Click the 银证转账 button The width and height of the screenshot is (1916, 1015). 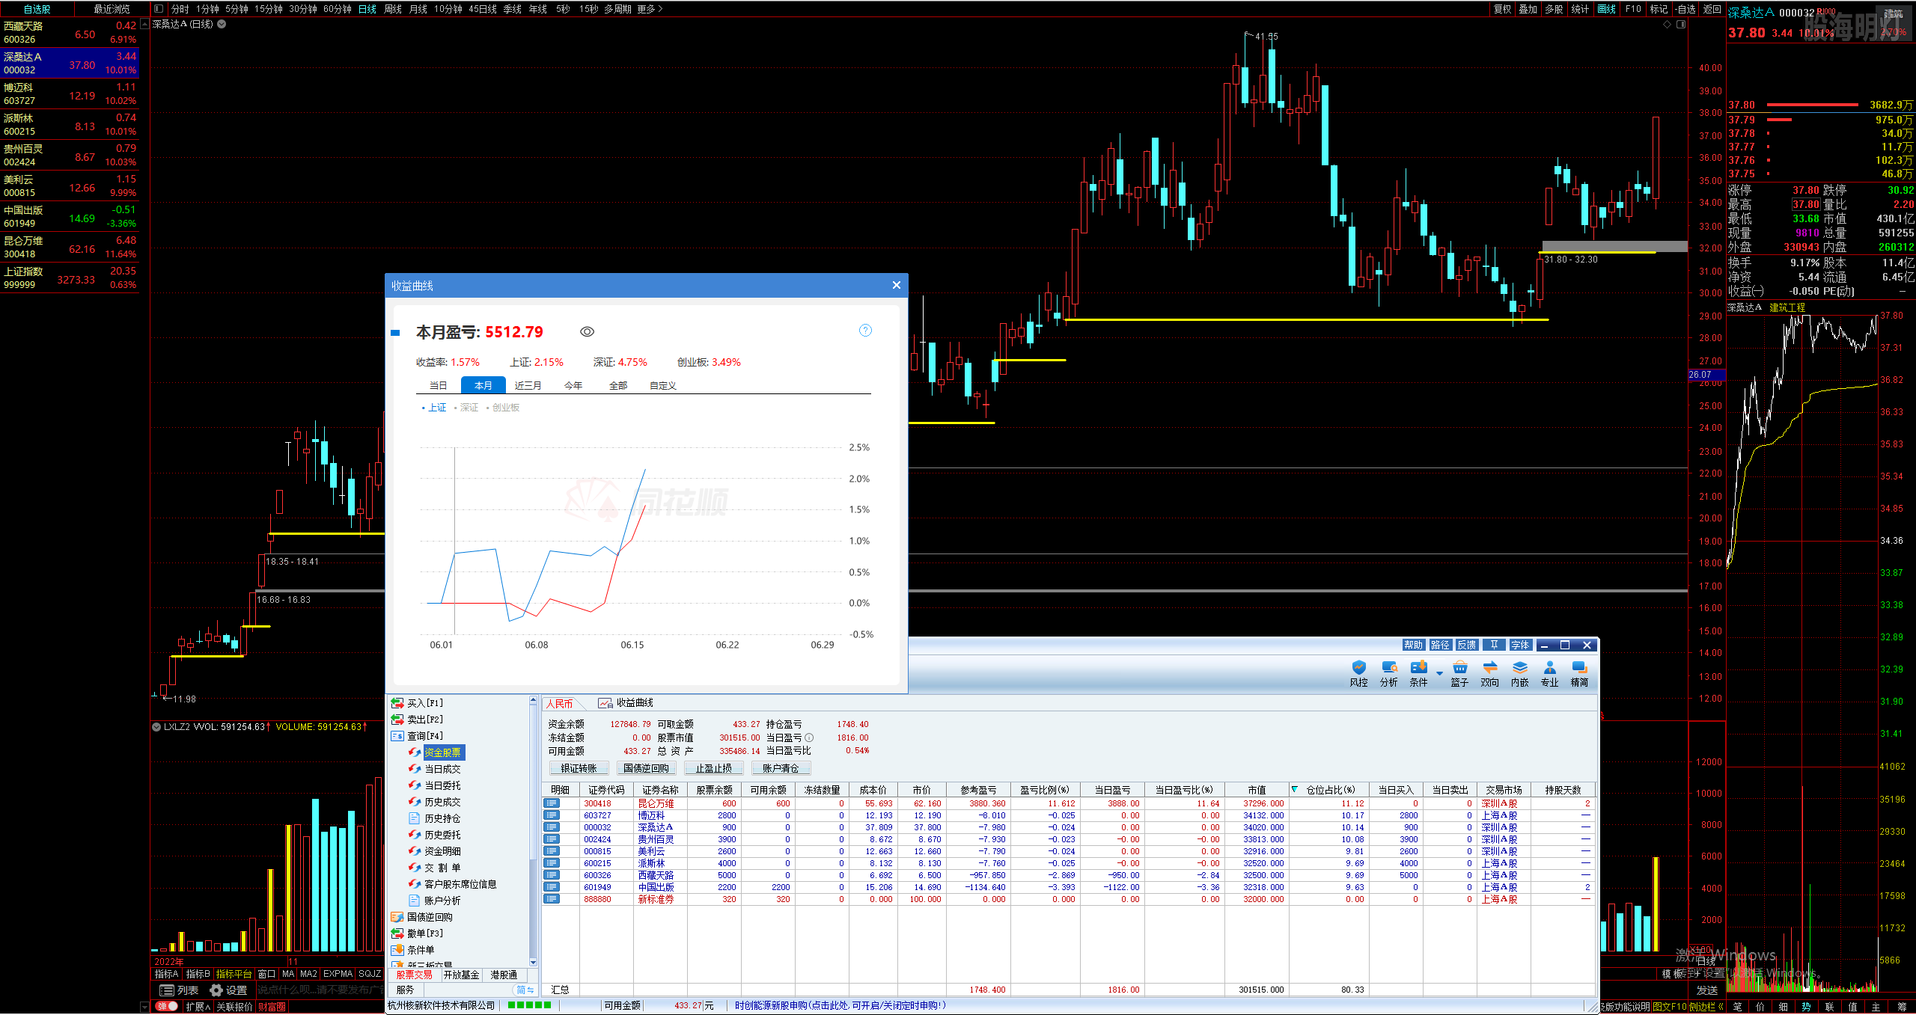579,768
